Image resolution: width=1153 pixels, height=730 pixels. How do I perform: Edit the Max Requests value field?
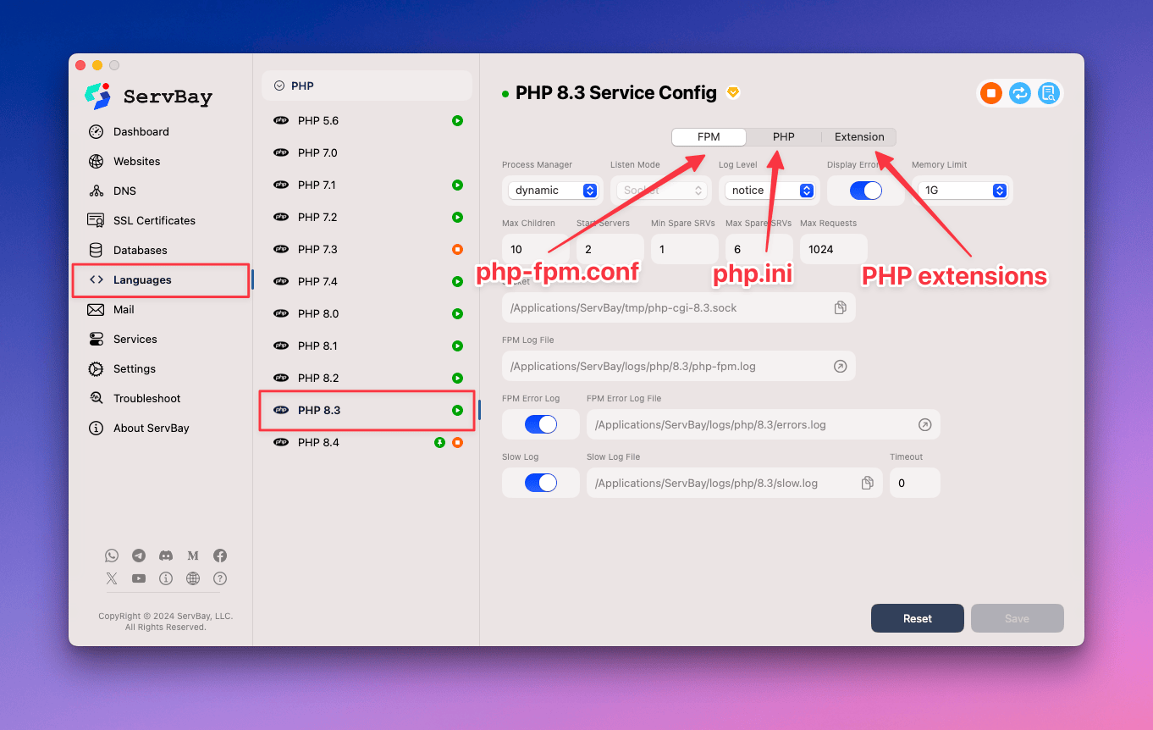(833, 249)
